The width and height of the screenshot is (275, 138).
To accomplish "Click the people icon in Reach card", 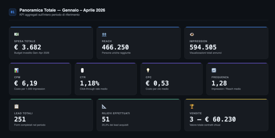I will click(104, 35).
